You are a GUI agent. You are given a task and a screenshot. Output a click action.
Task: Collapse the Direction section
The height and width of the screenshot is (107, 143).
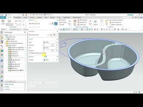point(57,31)
